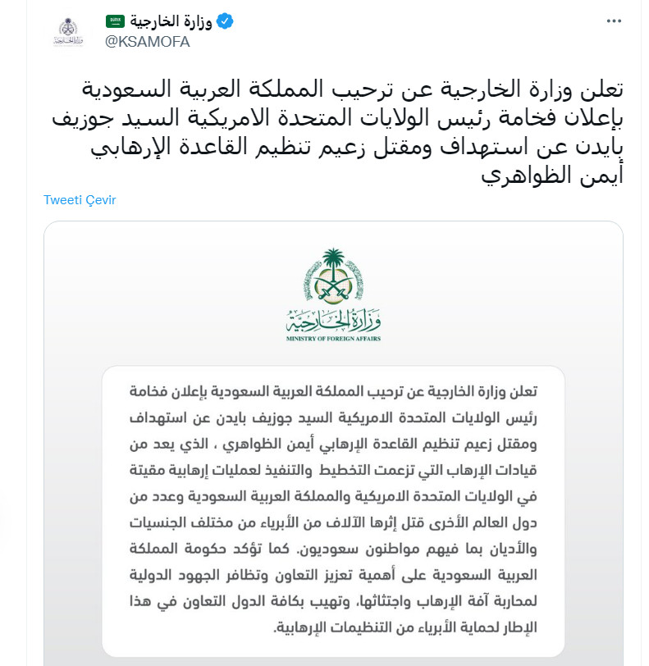Open the @KSAMOFA handle link
Viewport: 649px width, 666px height.
(x=147, y=42)
